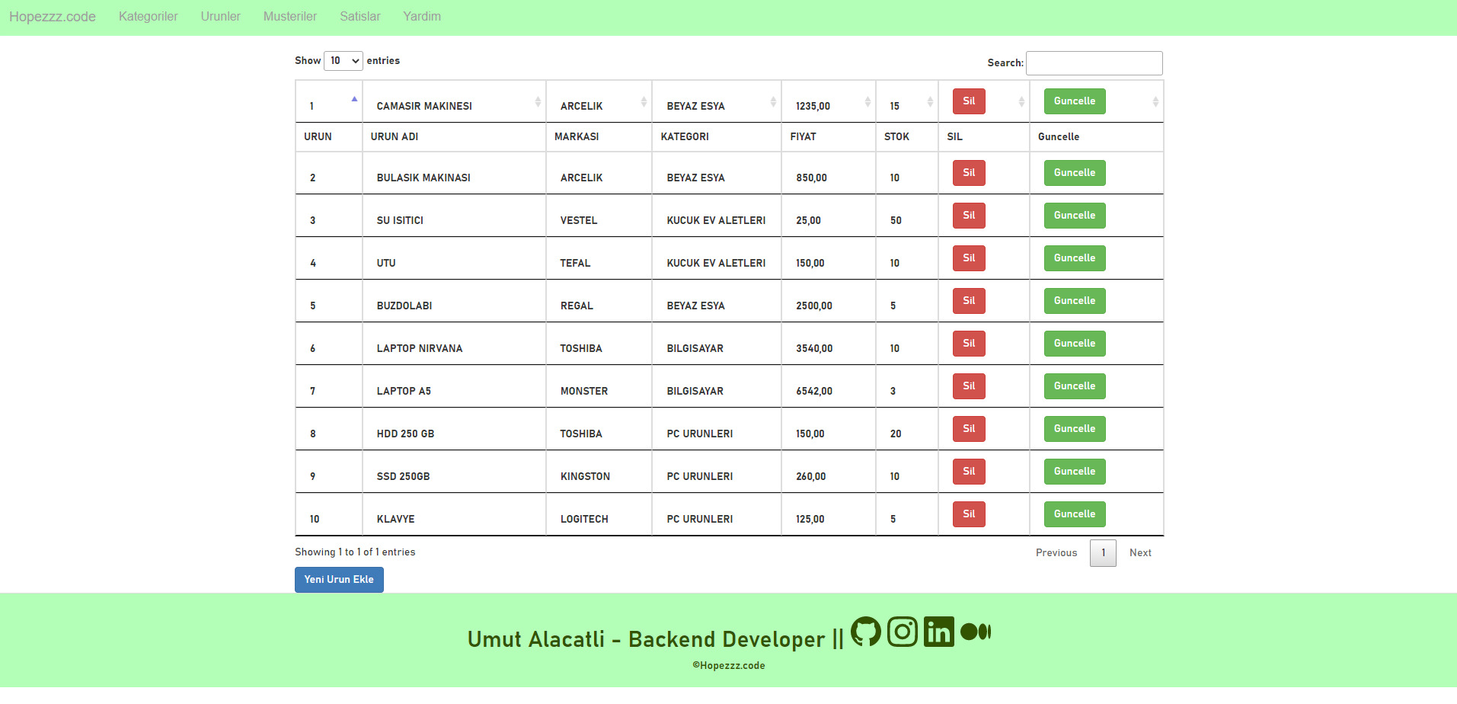Toggle ascending sort on the URUN column

tap(354, 98)
